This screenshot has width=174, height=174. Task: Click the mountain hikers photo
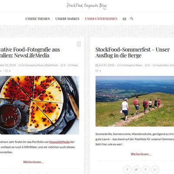coord(135,101)
